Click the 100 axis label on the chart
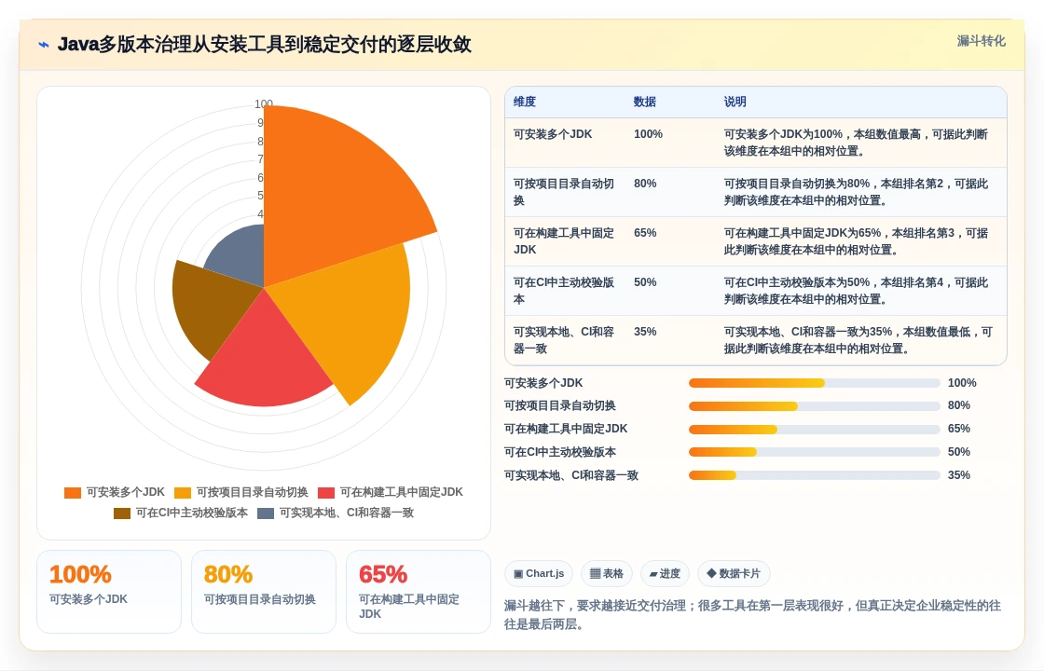Viewport: 1044px width, 671px height. [264, 104]
